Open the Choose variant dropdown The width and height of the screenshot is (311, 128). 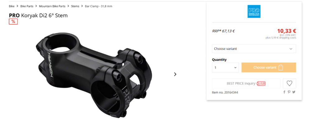point(254,49)
